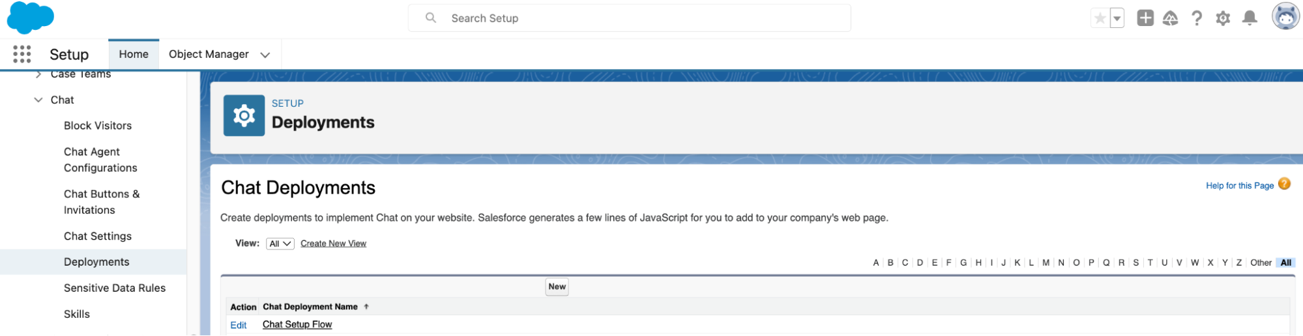Click the New deployment button

(x=557, y=287)
